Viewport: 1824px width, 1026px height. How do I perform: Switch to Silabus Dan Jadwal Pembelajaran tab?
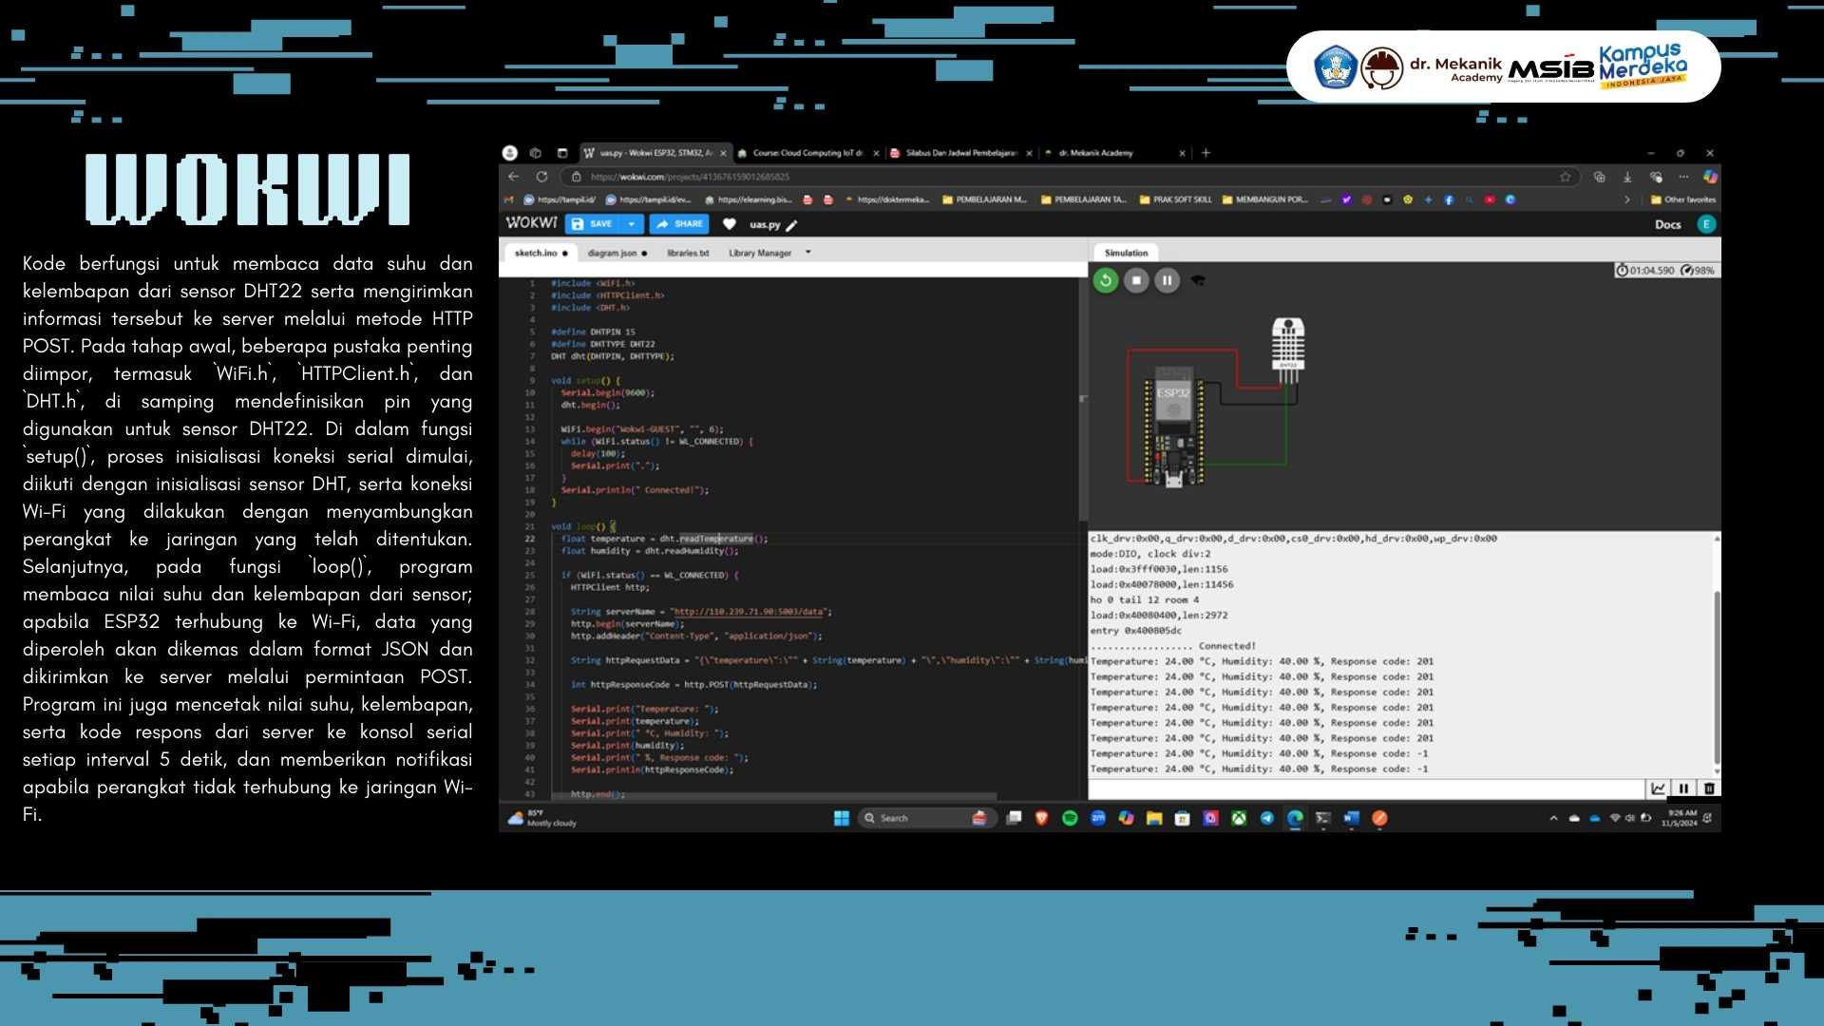960,153
